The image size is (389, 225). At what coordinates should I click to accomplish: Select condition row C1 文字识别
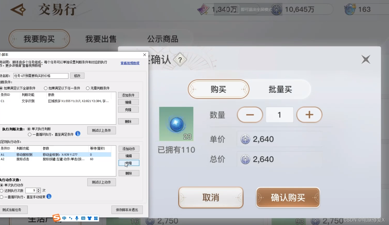point(56,101)
